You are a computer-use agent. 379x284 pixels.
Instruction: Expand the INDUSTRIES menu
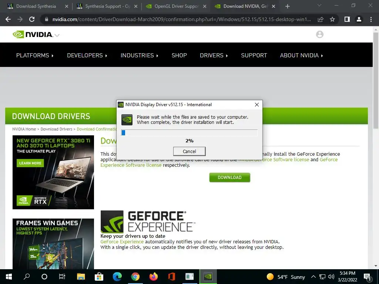[x=140, y=55]
